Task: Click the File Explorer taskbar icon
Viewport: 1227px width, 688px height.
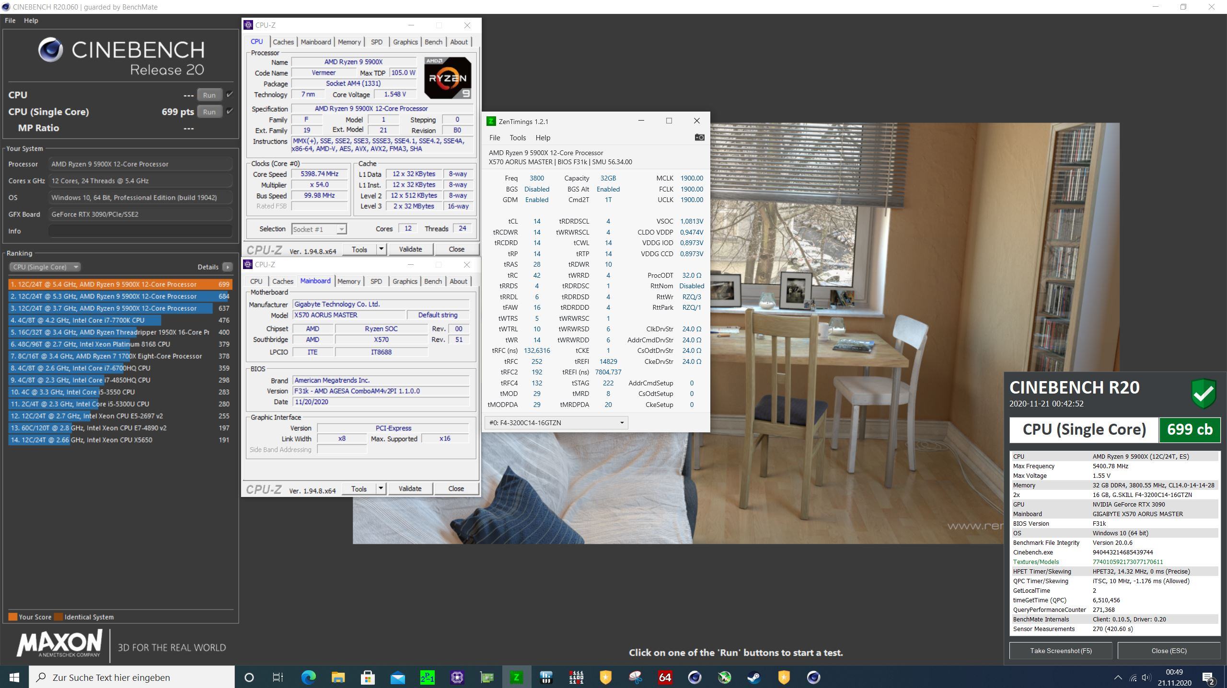Action: coord(338,677)
